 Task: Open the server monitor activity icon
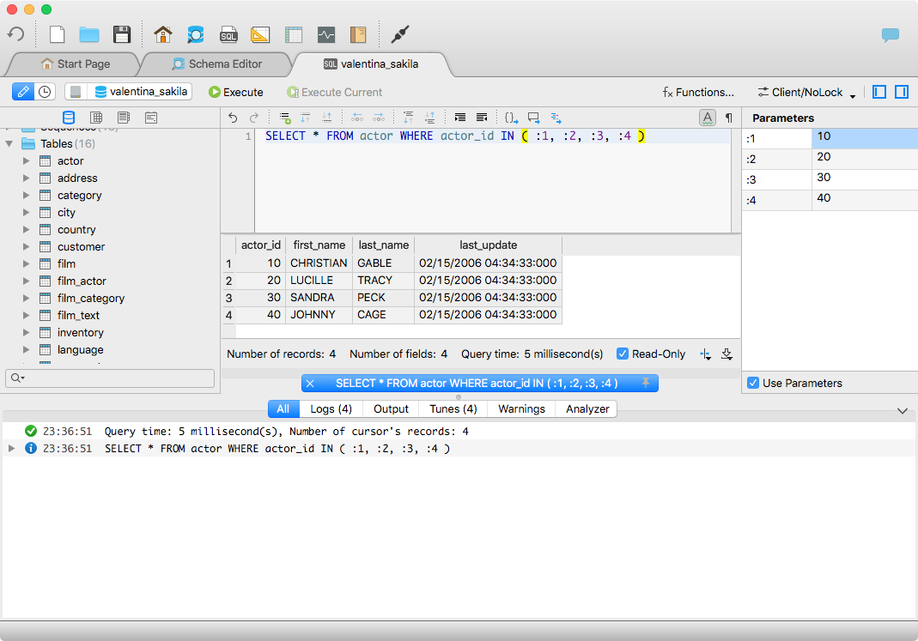coord(326,34)
